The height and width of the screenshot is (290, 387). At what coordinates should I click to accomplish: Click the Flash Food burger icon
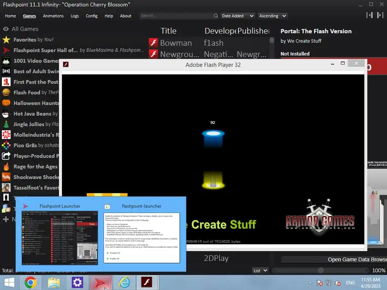click(6, 93)
